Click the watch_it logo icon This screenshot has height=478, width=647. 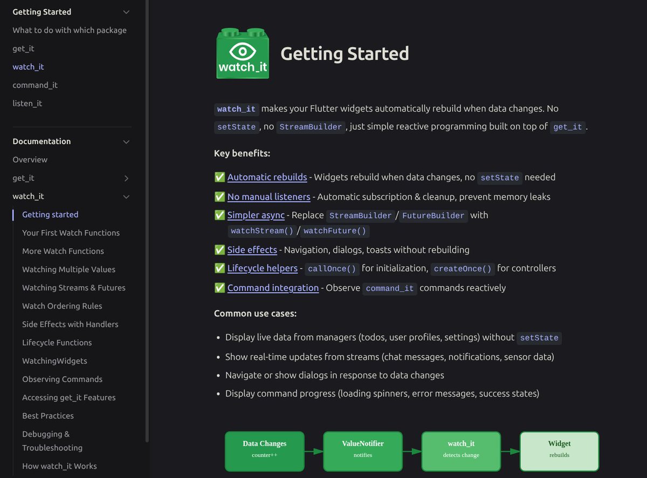[242, 52]
